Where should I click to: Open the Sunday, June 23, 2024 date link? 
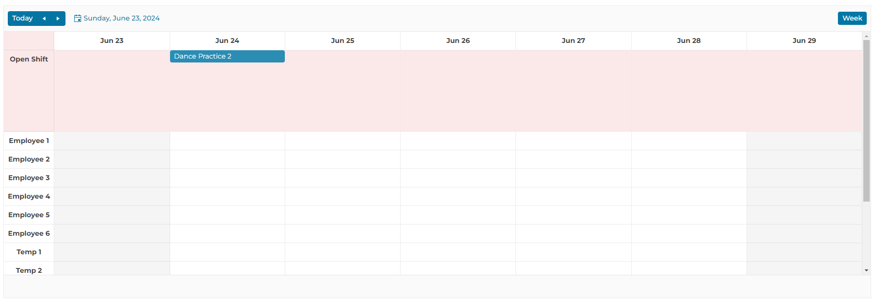[x=121, y=19]
